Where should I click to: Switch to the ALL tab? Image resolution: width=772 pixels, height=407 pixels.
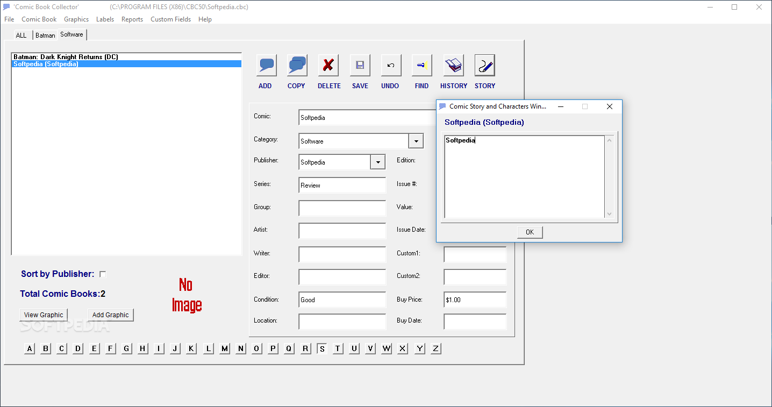click(x=21, y=35)
